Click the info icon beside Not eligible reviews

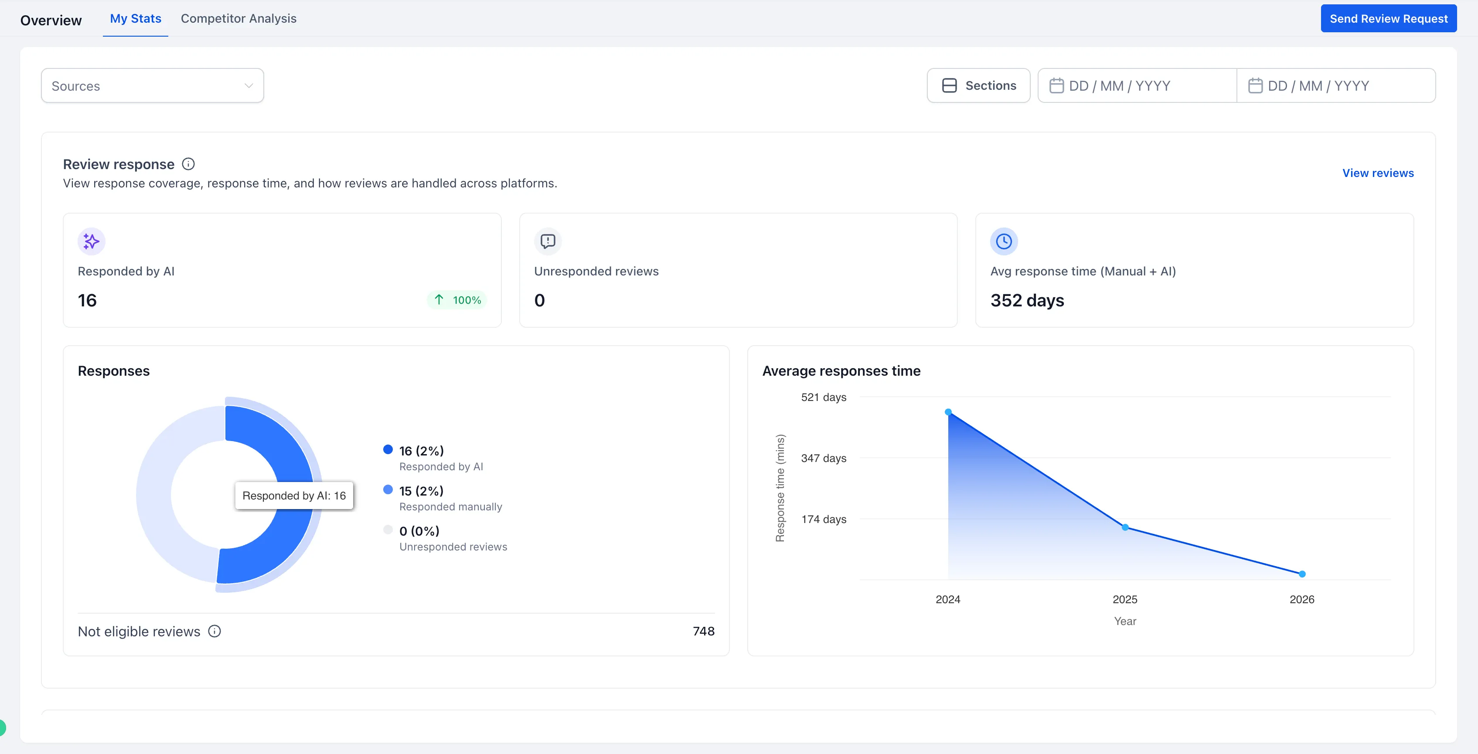[214, 631]
